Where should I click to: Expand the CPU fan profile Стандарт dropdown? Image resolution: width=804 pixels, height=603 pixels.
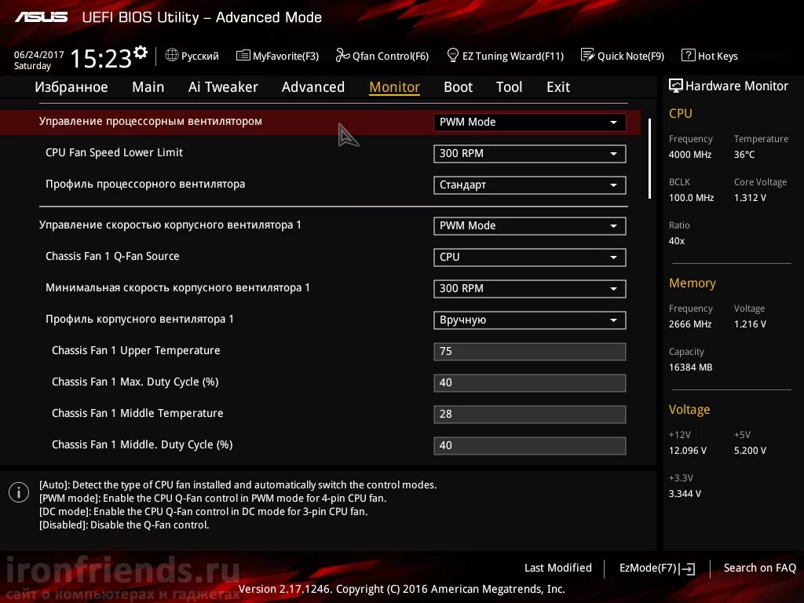[x=530, y=185]
